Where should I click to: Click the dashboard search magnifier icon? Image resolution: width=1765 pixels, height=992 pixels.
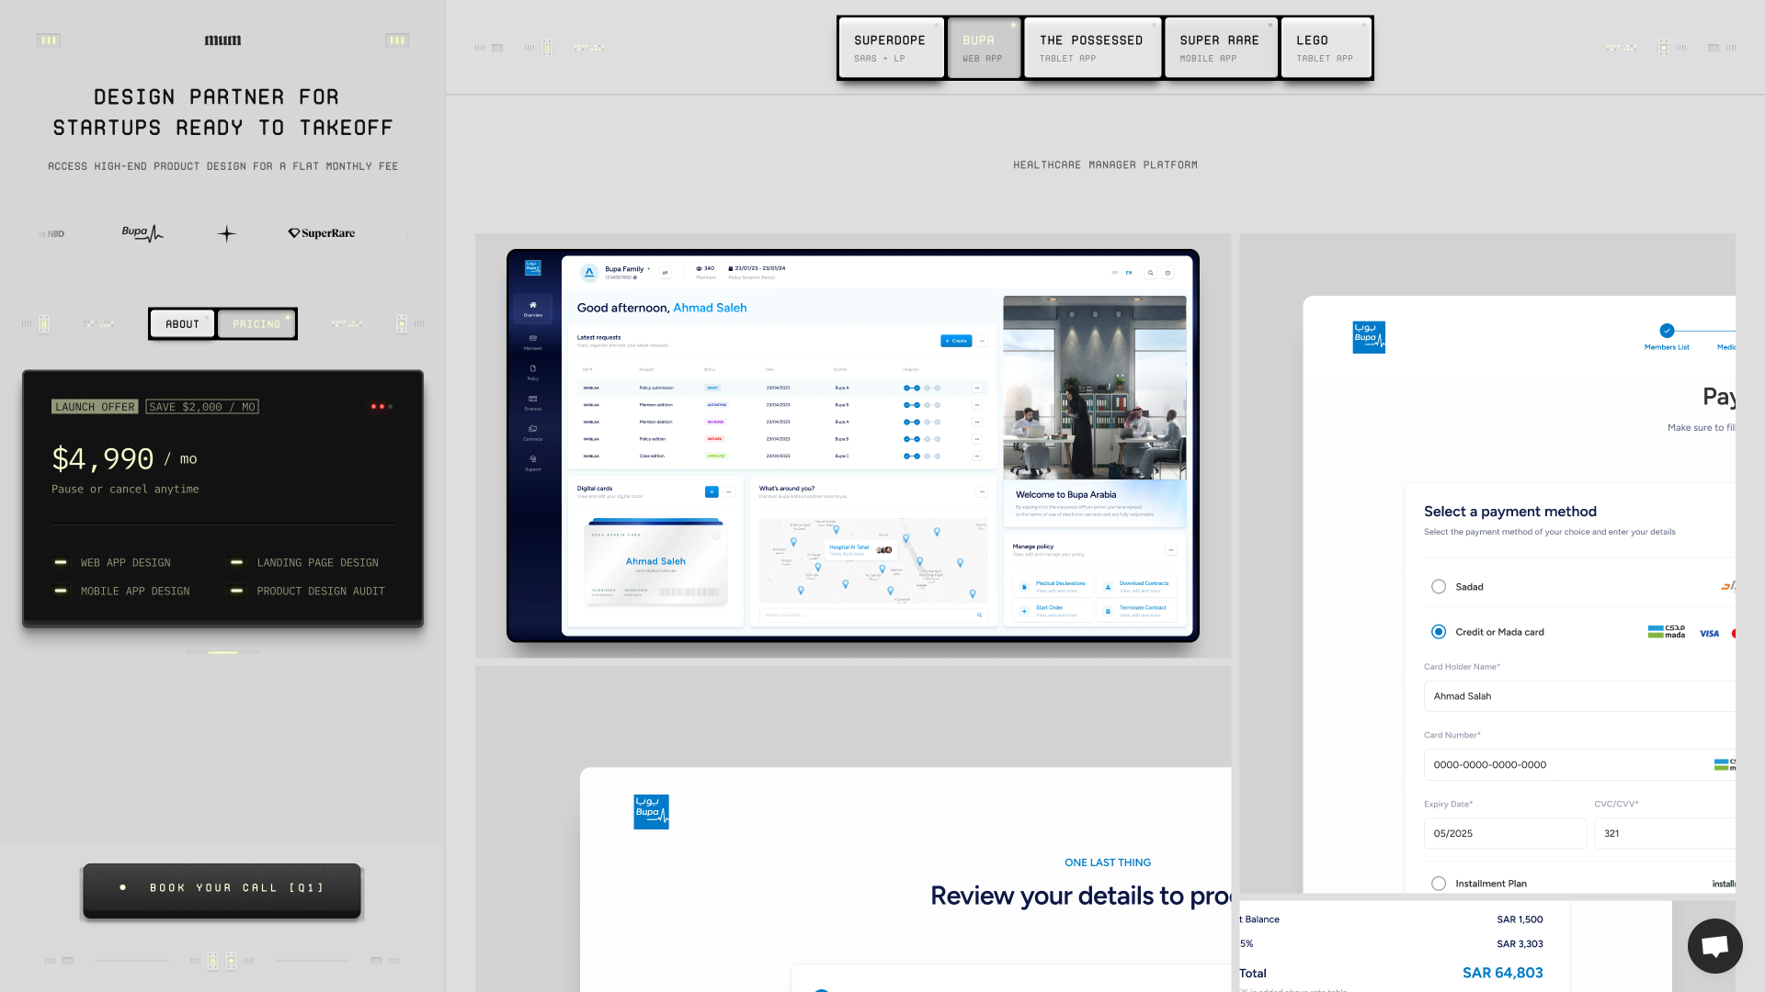[x=1150, y=273]
